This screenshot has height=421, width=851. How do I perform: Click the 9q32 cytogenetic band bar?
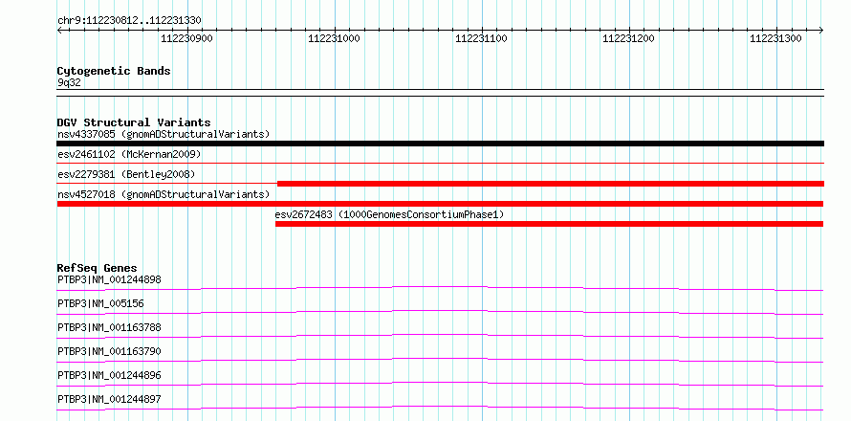pyautogui.click(x=440, y=93)
